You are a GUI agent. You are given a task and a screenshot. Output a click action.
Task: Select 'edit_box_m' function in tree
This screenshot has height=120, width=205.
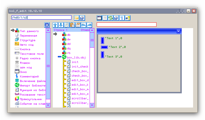pos(80,89)
